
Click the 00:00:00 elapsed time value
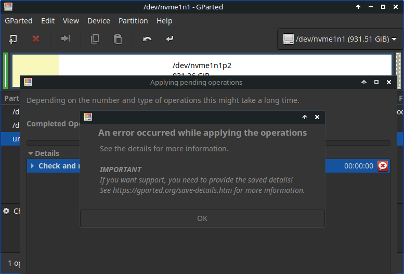pos(359,166)
